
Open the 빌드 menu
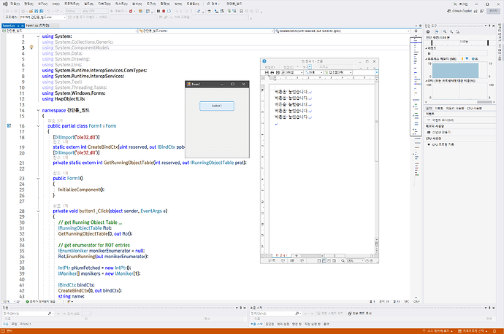(88, 4)
